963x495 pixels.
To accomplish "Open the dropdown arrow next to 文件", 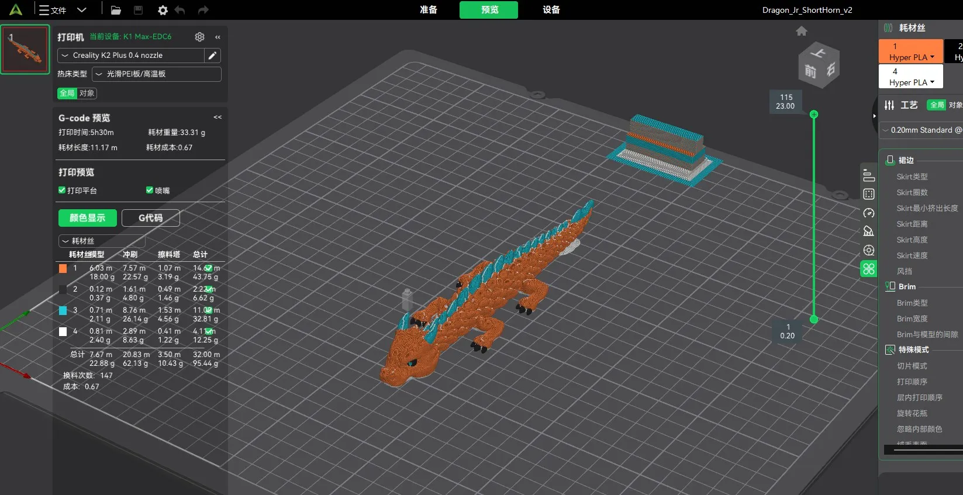I will (x=82, y=10).
